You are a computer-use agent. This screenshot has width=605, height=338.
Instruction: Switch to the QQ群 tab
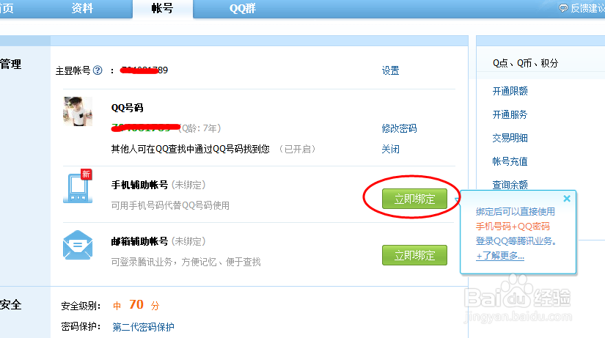pos(242,9)
